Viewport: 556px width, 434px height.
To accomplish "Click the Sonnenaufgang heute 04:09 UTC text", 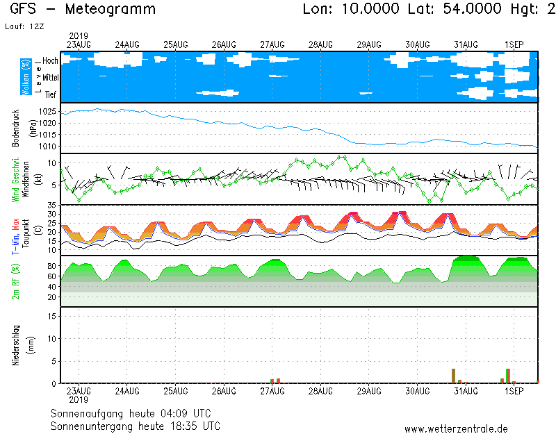I will (x=136, y=412).
